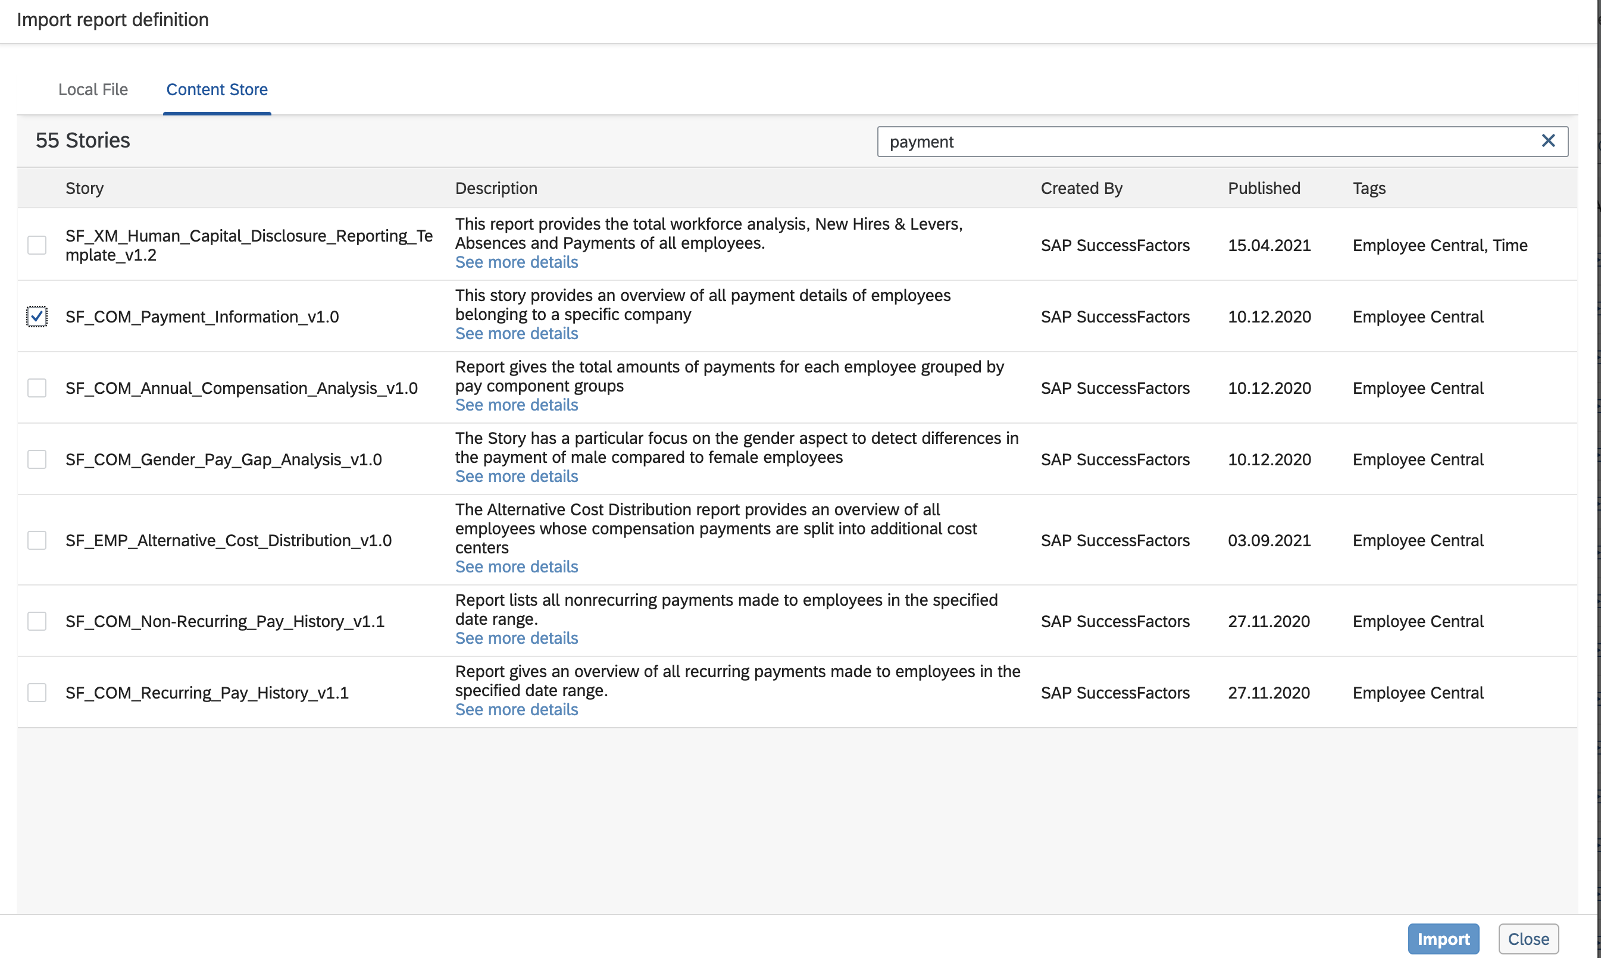Viewport: 1601px width, 958px height.
Task: Check the Human Capital Disclosure Reporting story
Action: point(37,245)
